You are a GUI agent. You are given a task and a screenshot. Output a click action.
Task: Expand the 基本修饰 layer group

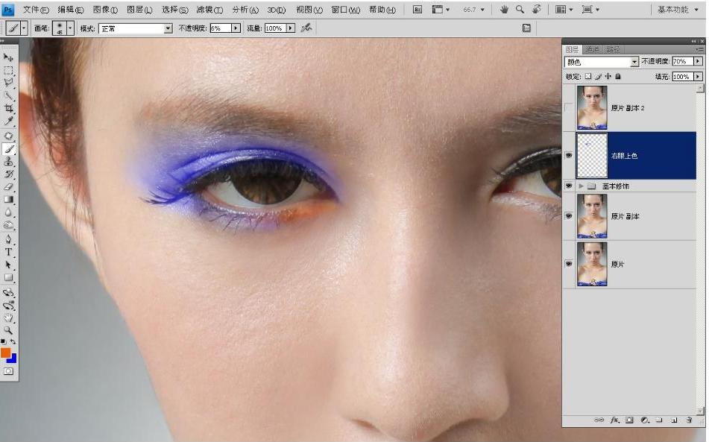[581, 186]
